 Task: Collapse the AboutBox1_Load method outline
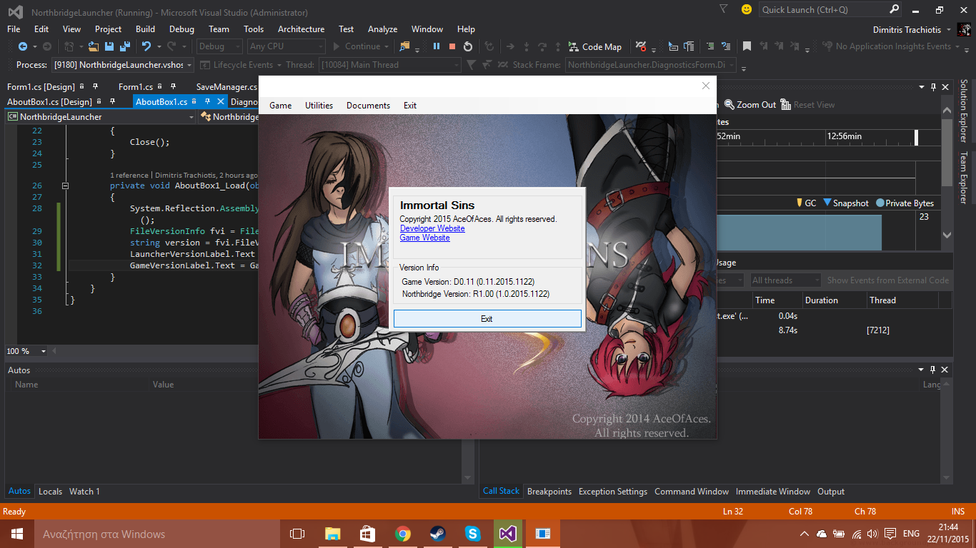click(65, 186)
